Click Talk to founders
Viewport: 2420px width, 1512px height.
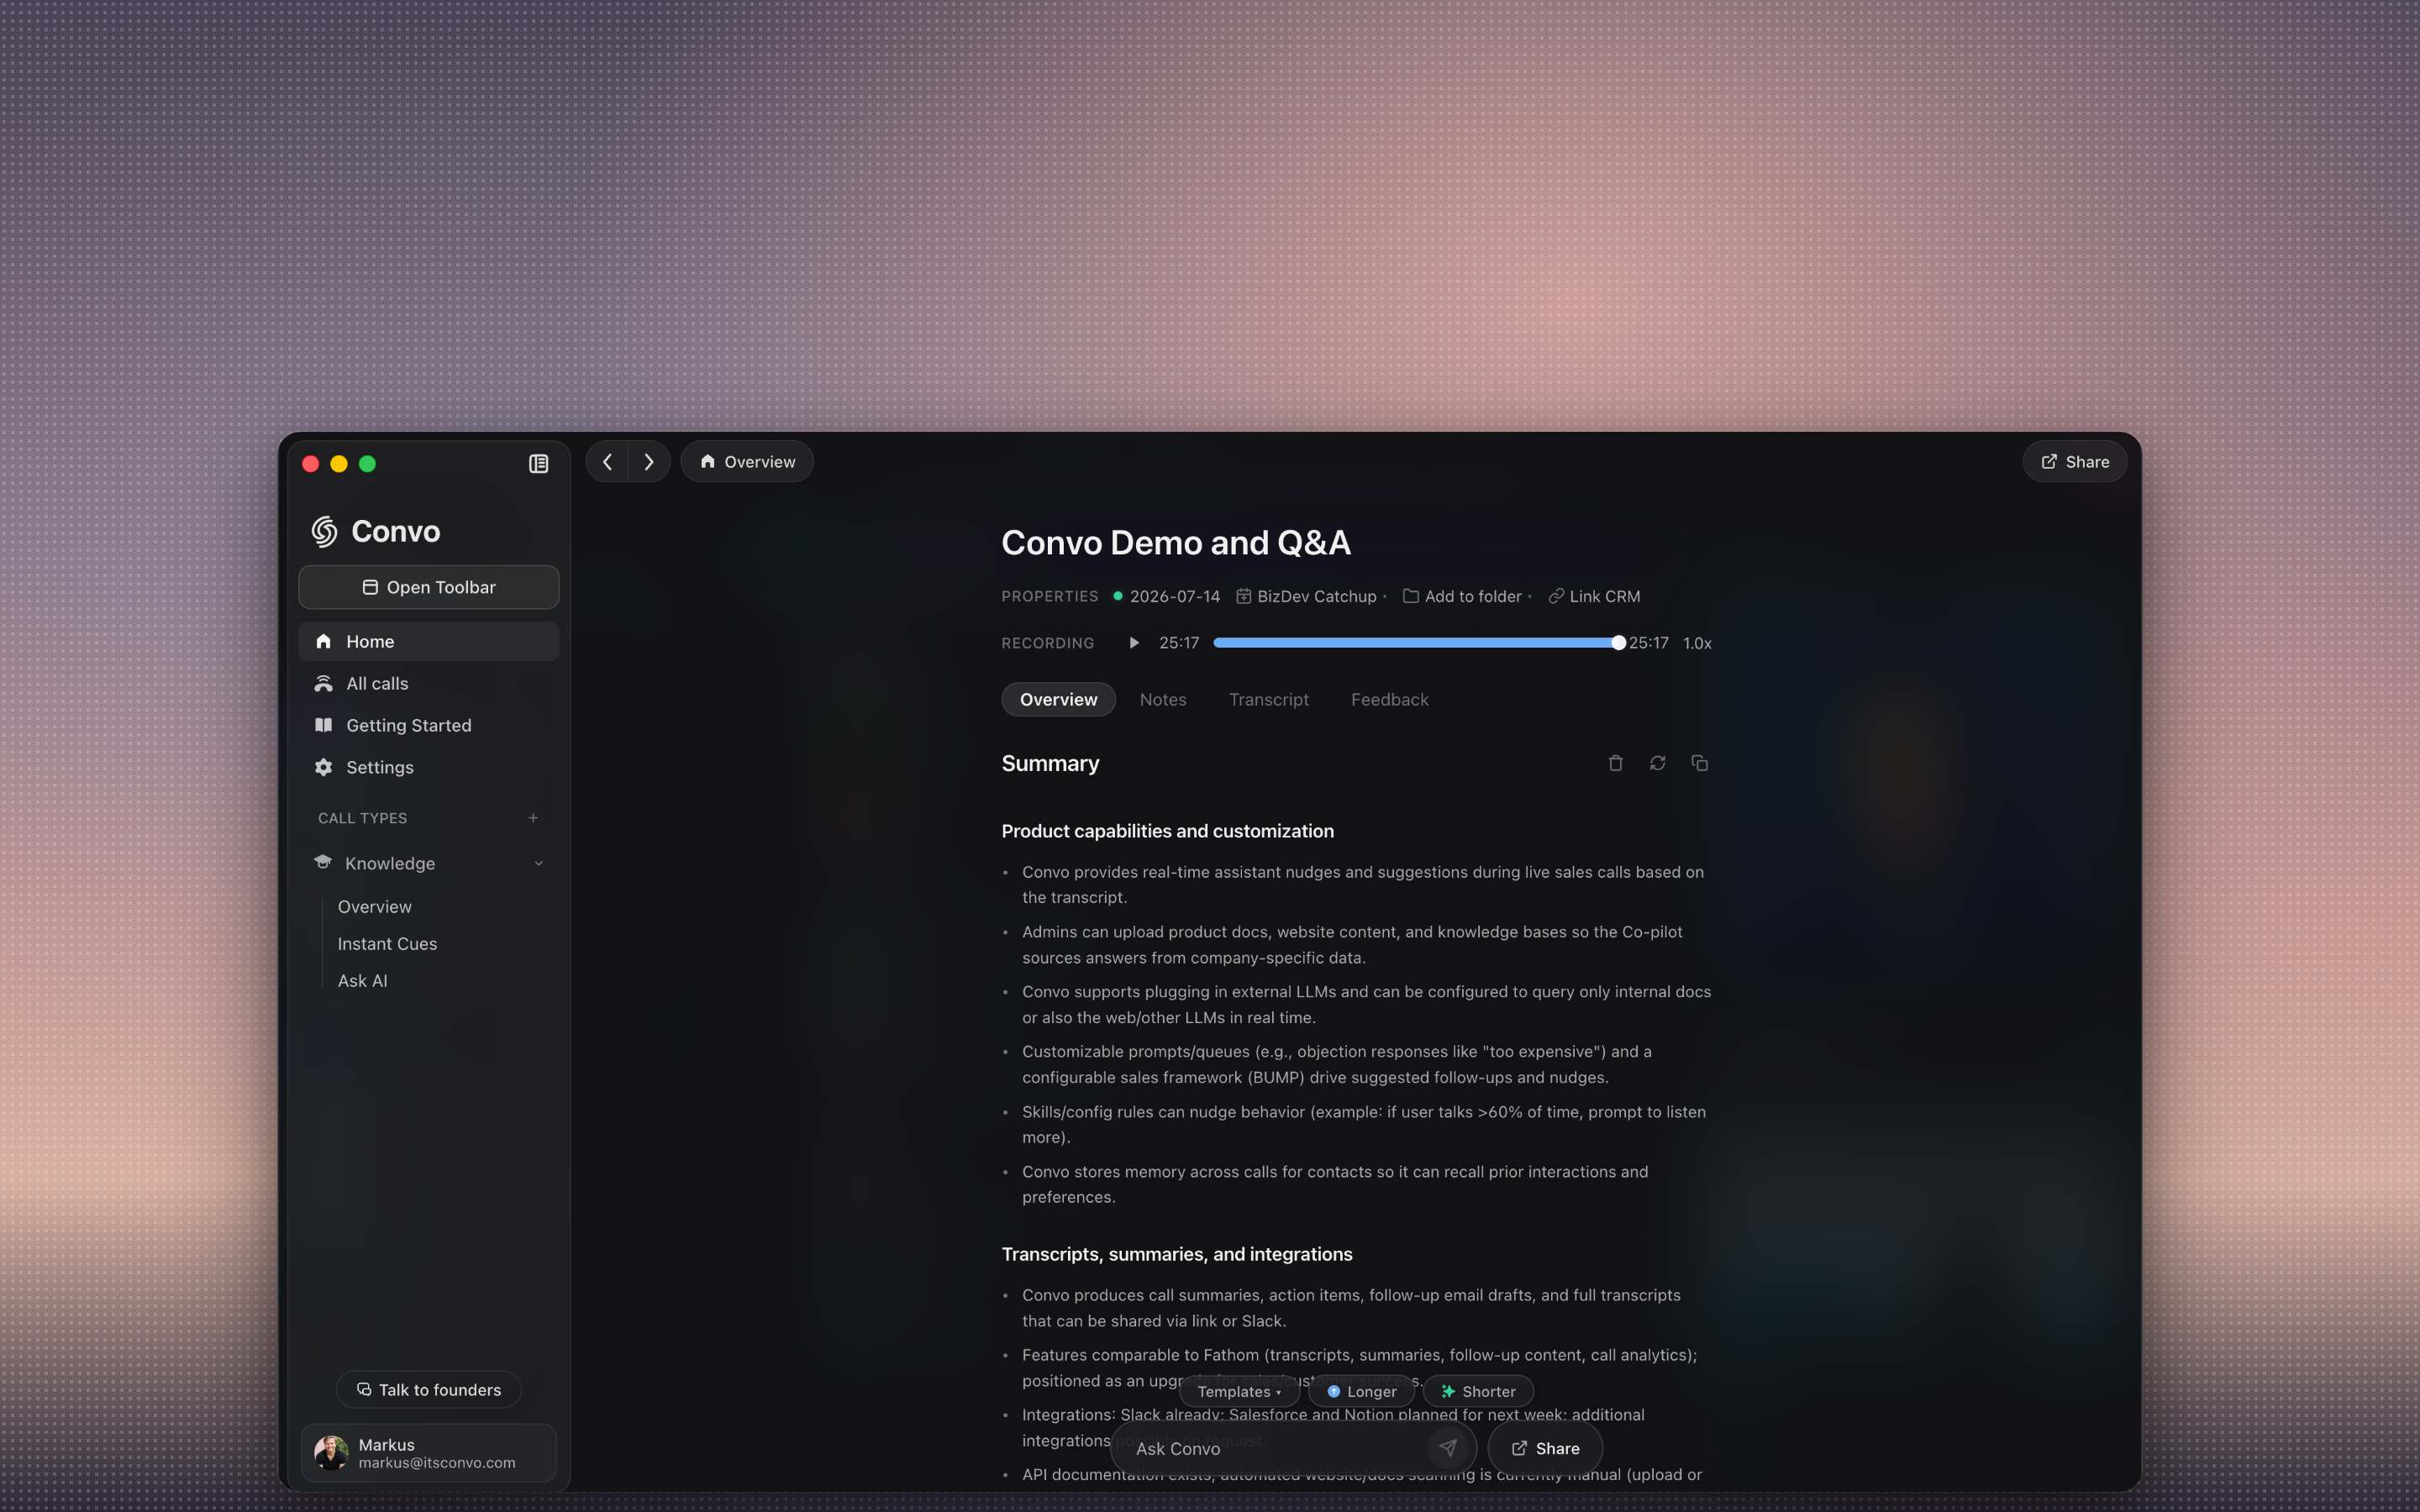coord(429,1389)
